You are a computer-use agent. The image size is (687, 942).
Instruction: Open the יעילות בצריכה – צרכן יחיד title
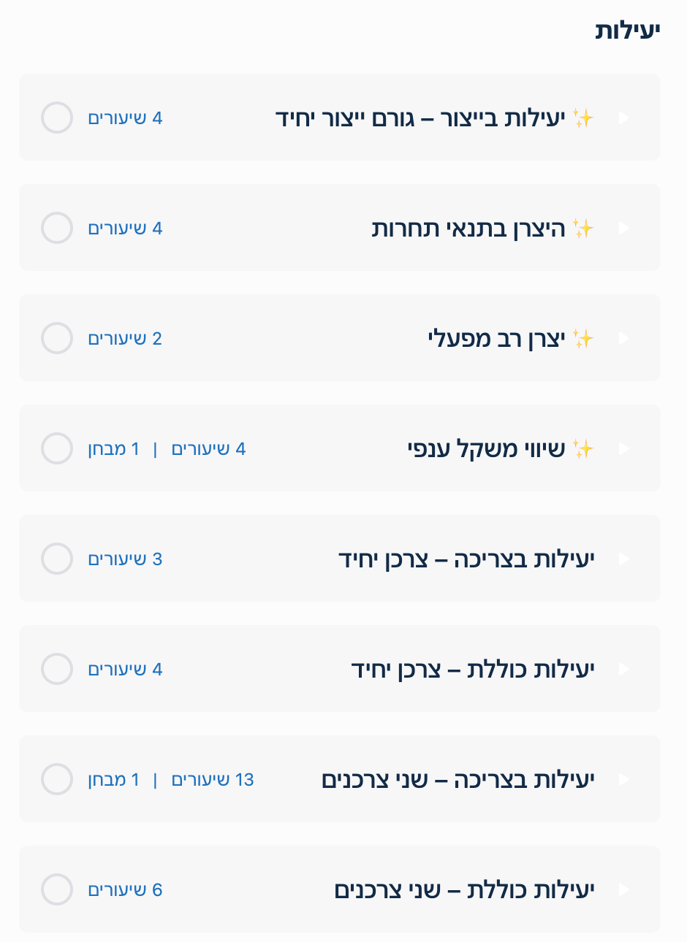pyautogui.click(x=466, y=559)
